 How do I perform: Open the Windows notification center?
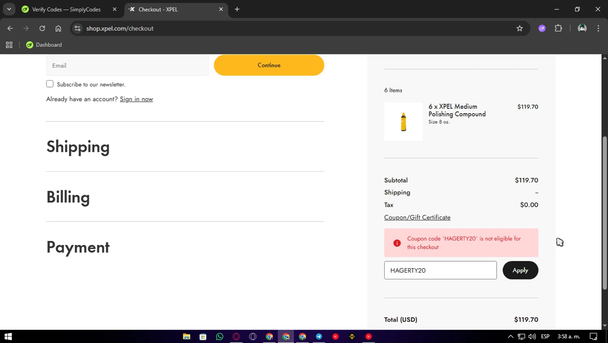click(593, 337)
